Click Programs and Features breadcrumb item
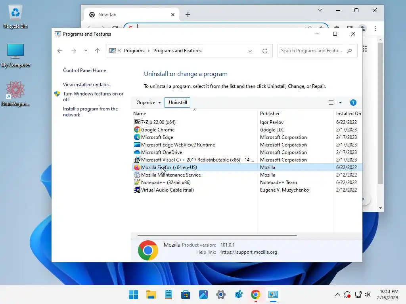 click(177, 51)
